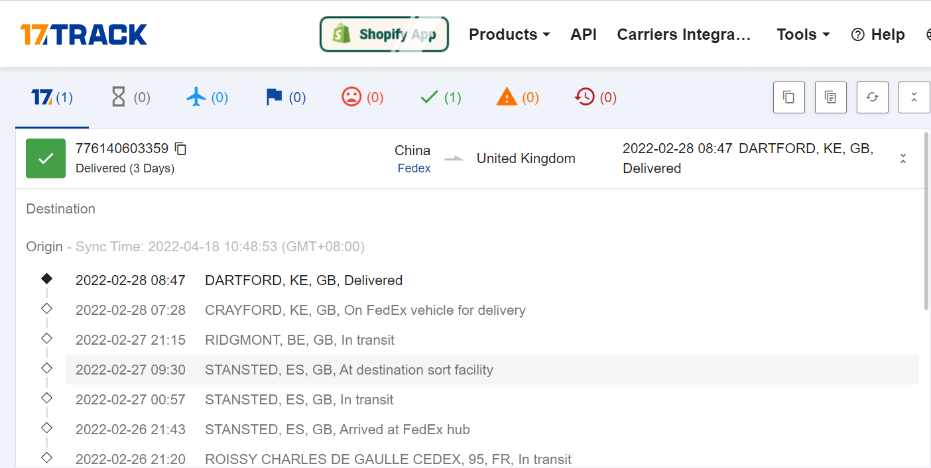Collapse the 776140603359 shipment details
The image size is (931, 468).
coord(902,158)
